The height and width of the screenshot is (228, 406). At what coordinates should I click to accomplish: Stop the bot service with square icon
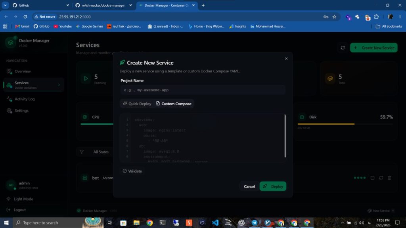[372, 178]
